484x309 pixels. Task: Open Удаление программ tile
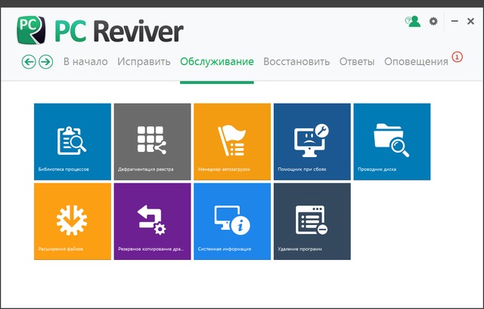coord(312,221)
